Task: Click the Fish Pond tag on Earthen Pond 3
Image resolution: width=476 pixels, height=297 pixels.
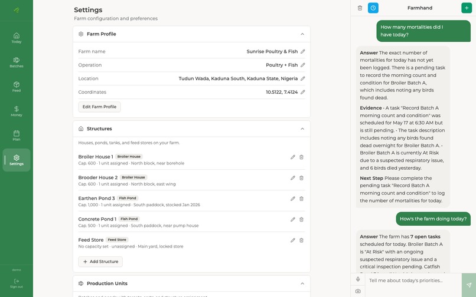Action: coord(128,198)
